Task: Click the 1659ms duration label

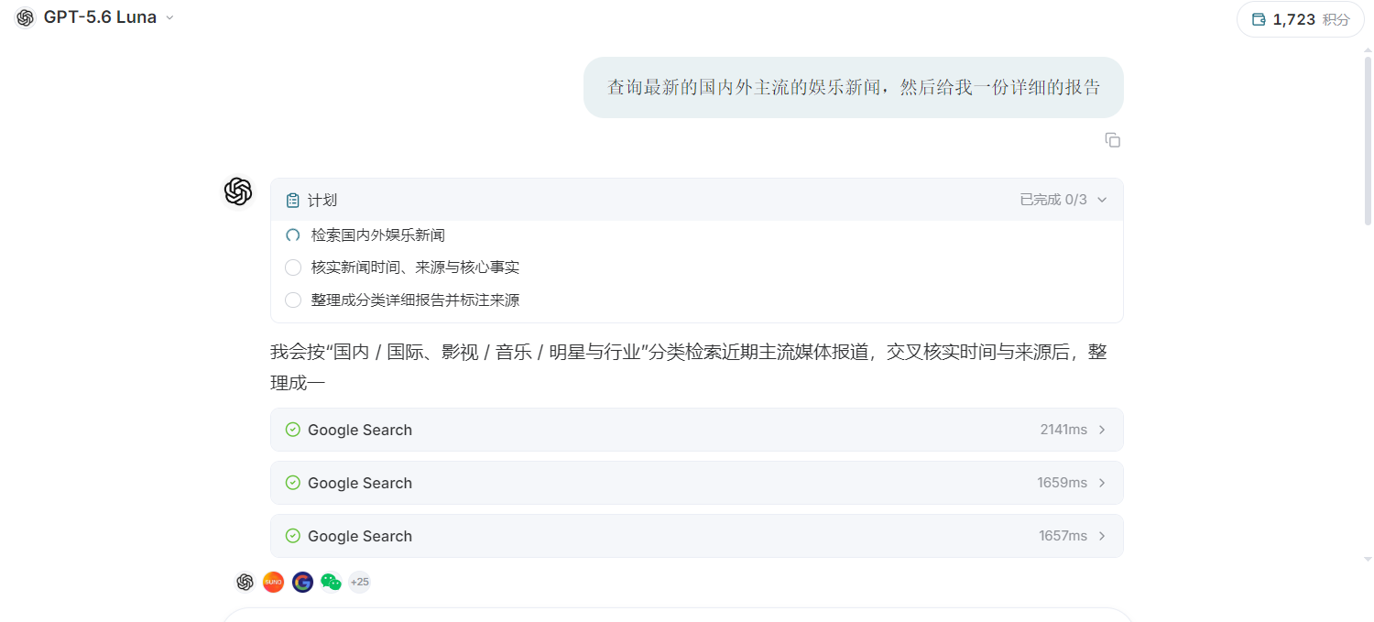Action: [1063, 483]
